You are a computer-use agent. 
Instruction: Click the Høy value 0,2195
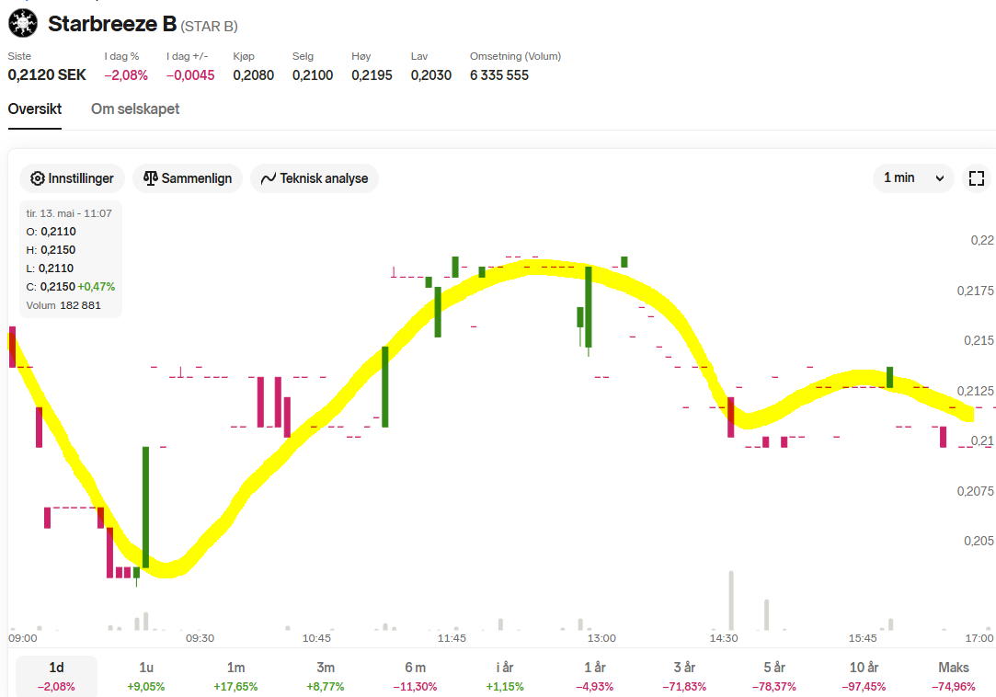pos(372,75)
